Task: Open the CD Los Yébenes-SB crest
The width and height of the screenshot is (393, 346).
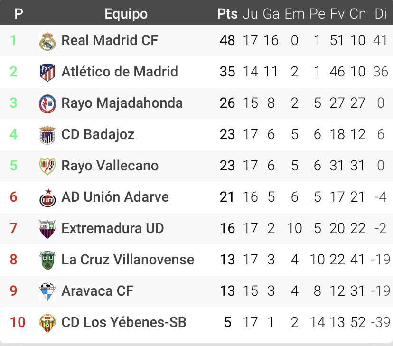Action: pos(47,323)
